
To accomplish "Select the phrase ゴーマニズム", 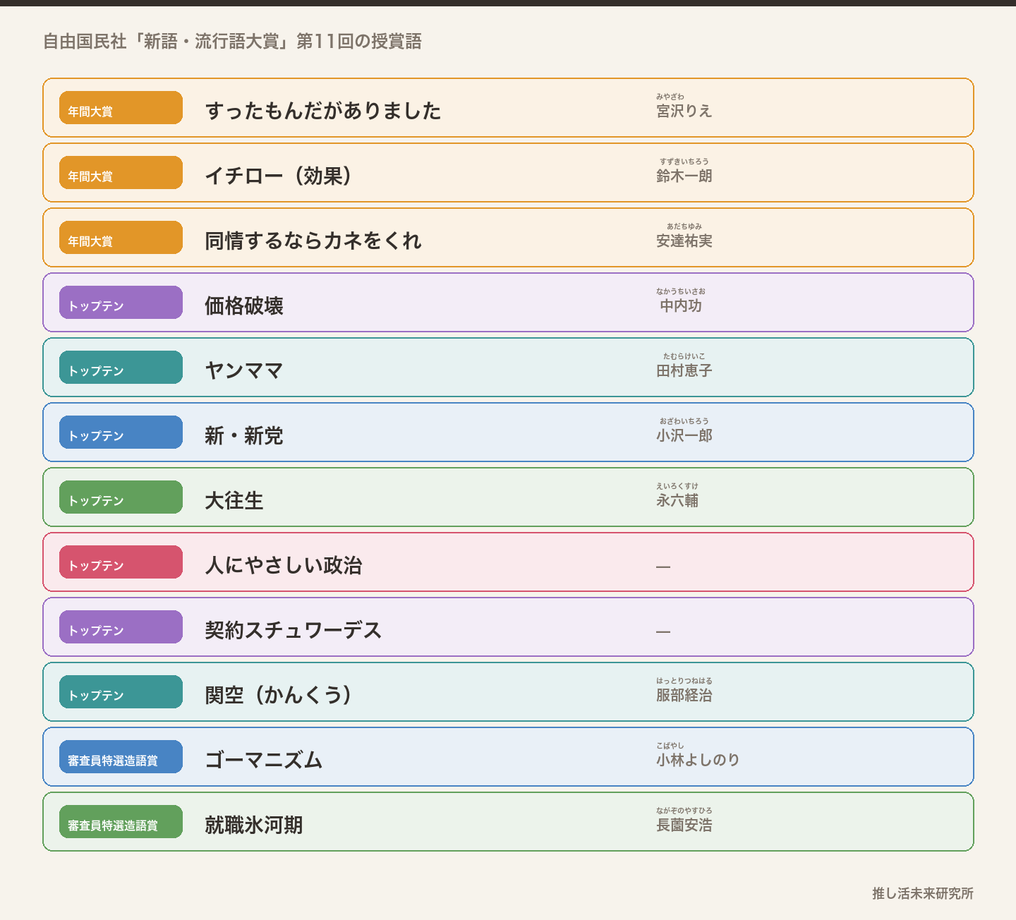I will pos(264,760).
